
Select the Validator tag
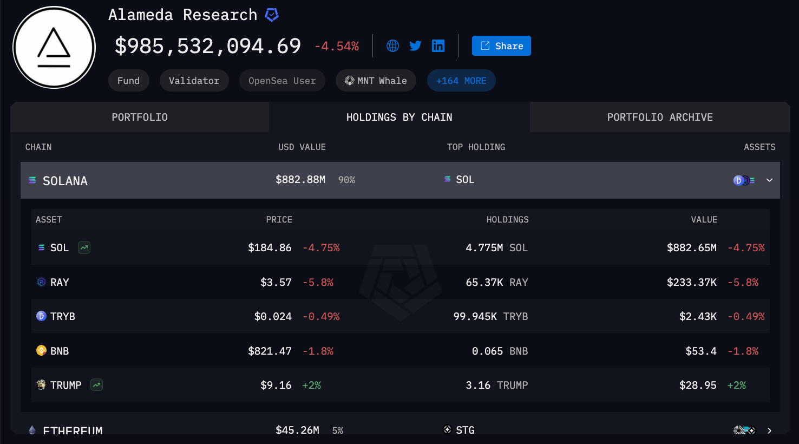(x=194, y=81)
